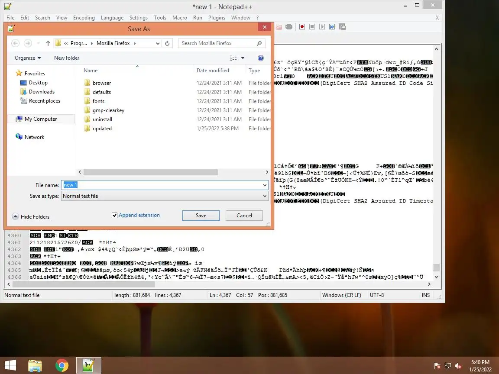Click the muted volume tray icon
499x374 pixels.
tap(458, 366)
